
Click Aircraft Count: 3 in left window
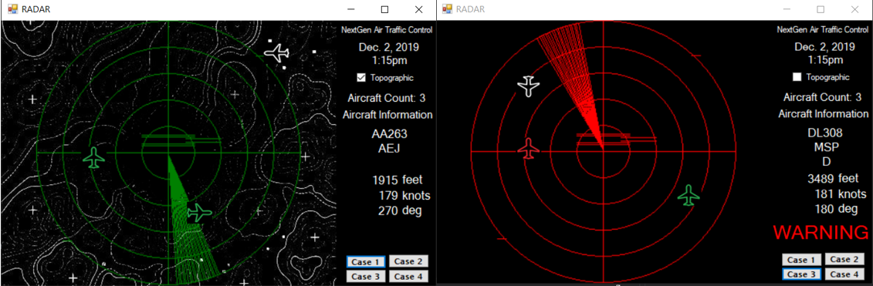tap(387, 99)
